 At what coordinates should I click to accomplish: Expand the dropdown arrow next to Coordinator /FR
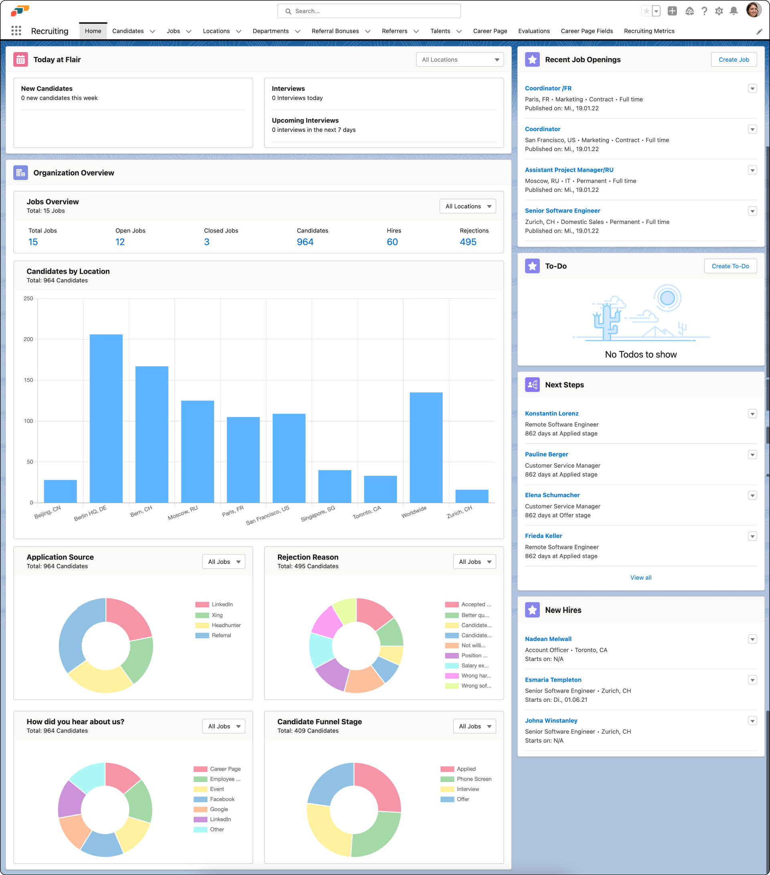(x=752, y=88)
